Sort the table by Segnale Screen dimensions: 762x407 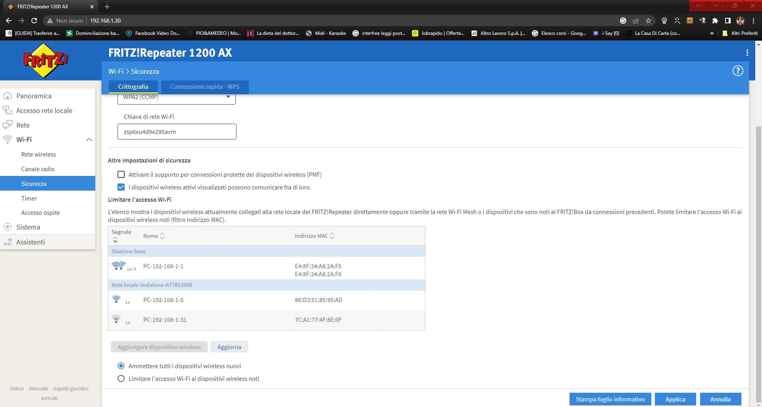tap(121, 235)
